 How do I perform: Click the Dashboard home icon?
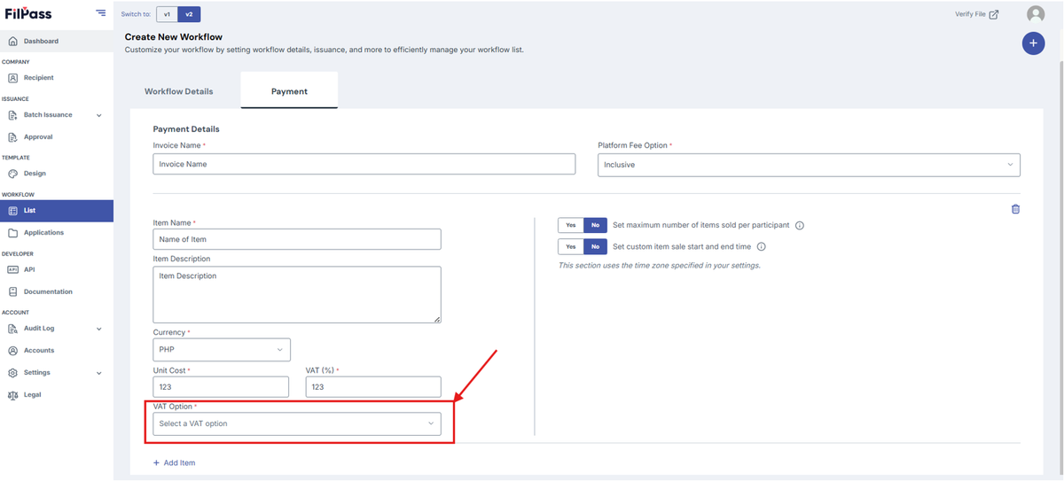[12, 41]
